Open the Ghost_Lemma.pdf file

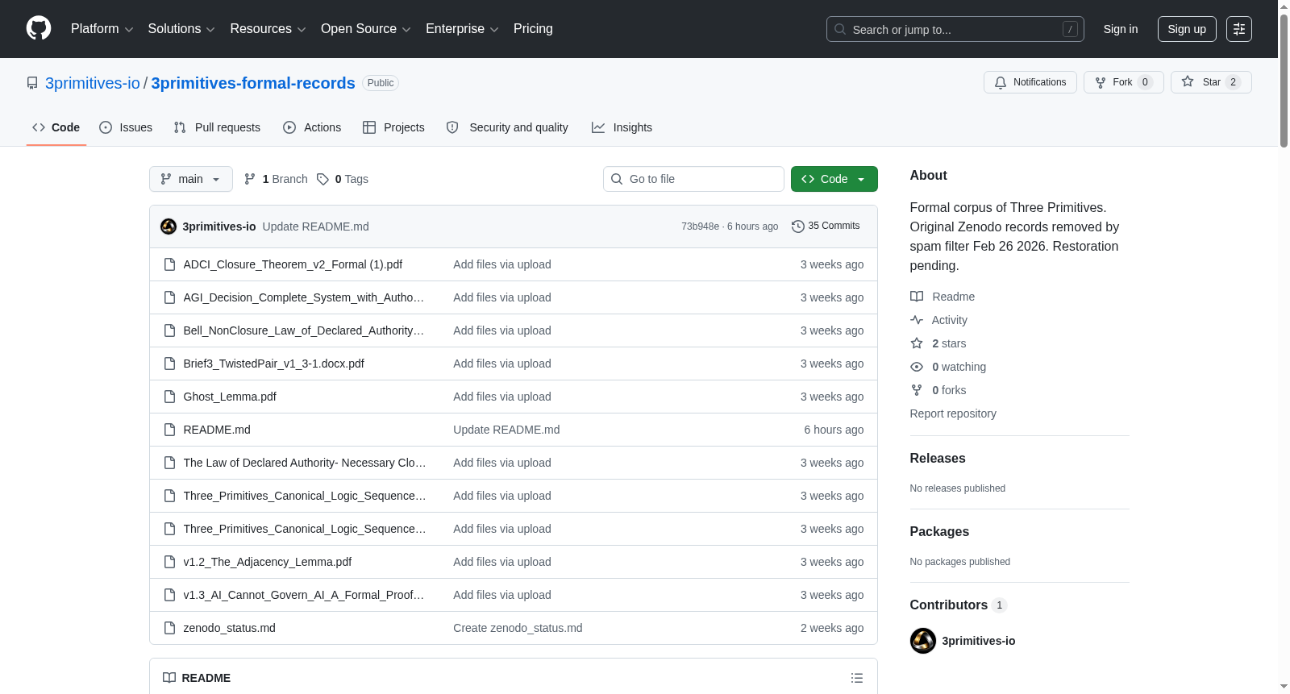point(230,397)
